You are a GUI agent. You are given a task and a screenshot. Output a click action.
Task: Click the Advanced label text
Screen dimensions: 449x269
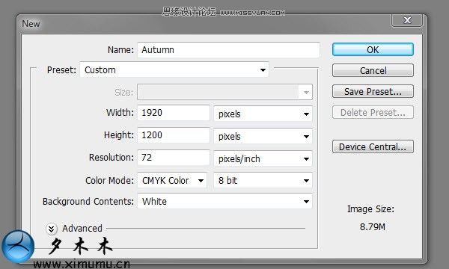point(82,229)
